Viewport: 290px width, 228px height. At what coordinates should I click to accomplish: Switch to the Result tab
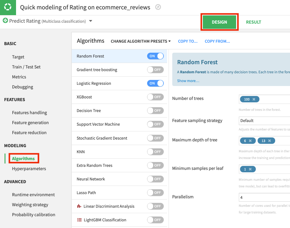pyautogui.click(x=254, y=22)
